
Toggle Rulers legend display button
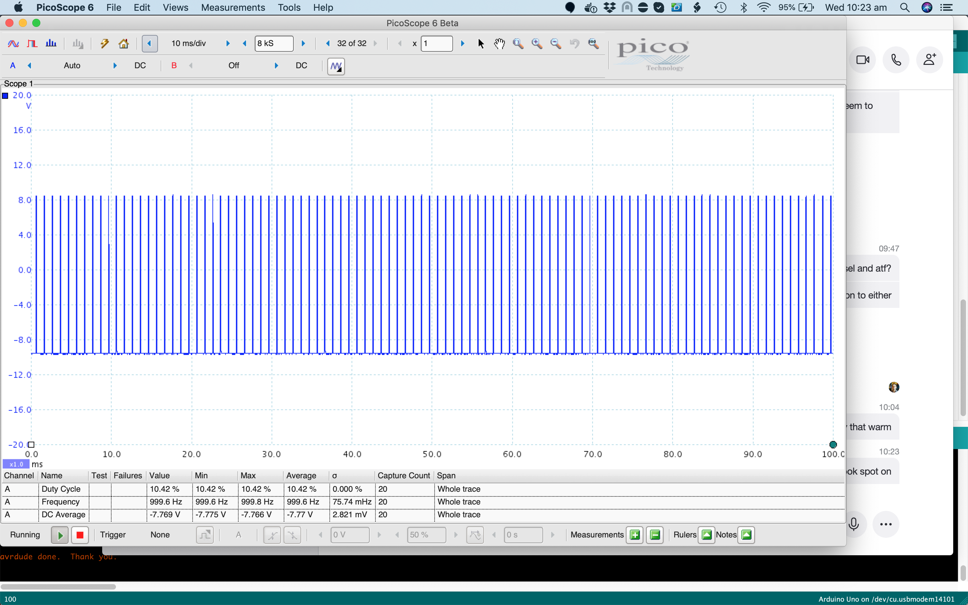tap(707, 534)
